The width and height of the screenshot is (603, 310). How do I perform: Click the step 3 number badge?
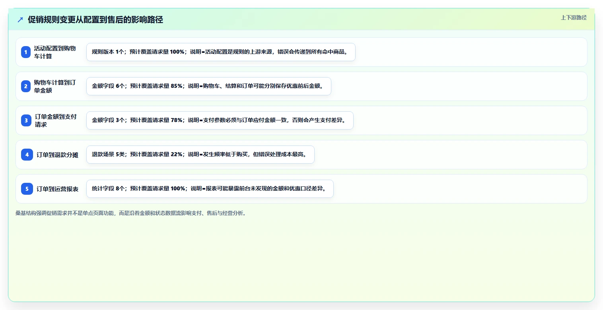tap(26, 120)
